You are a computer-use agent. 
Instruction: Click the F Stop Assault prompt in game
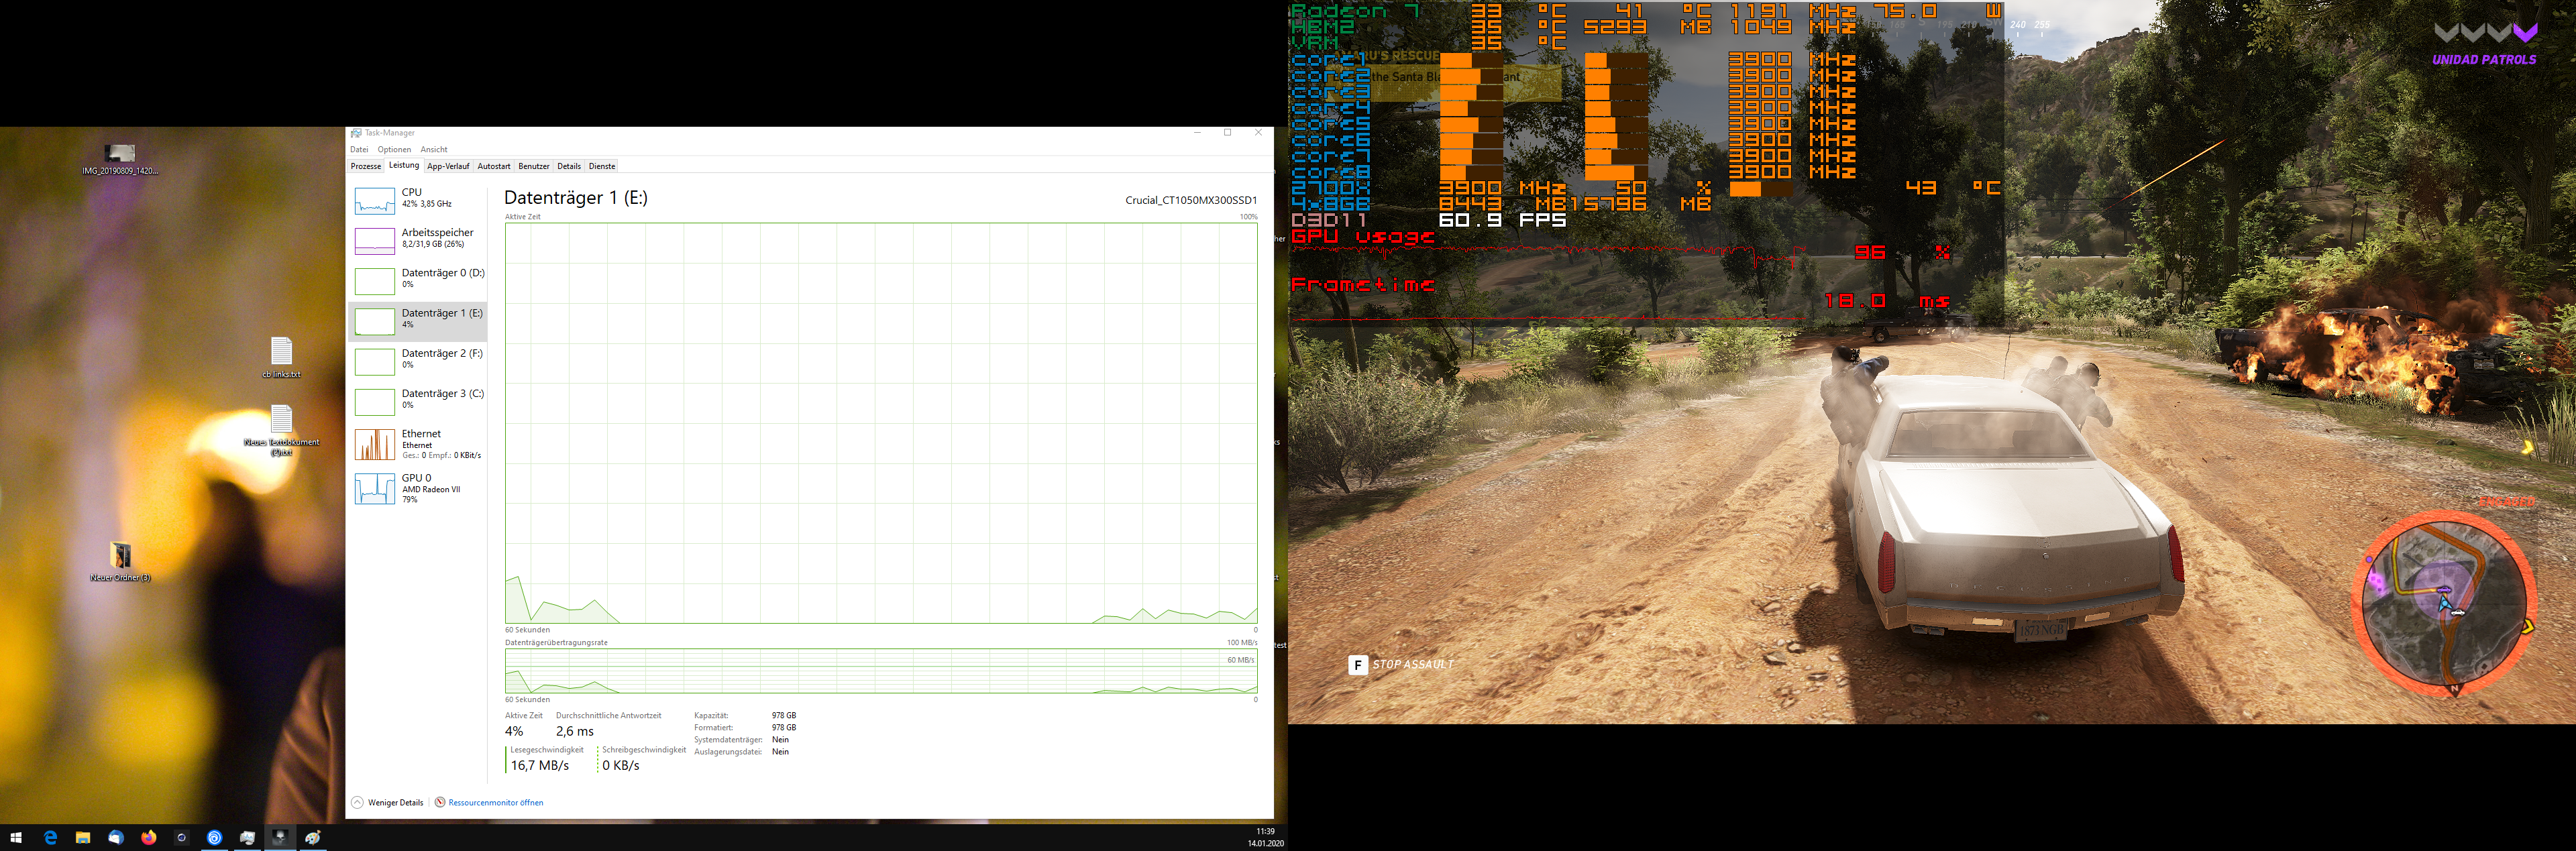(1401, 665)
